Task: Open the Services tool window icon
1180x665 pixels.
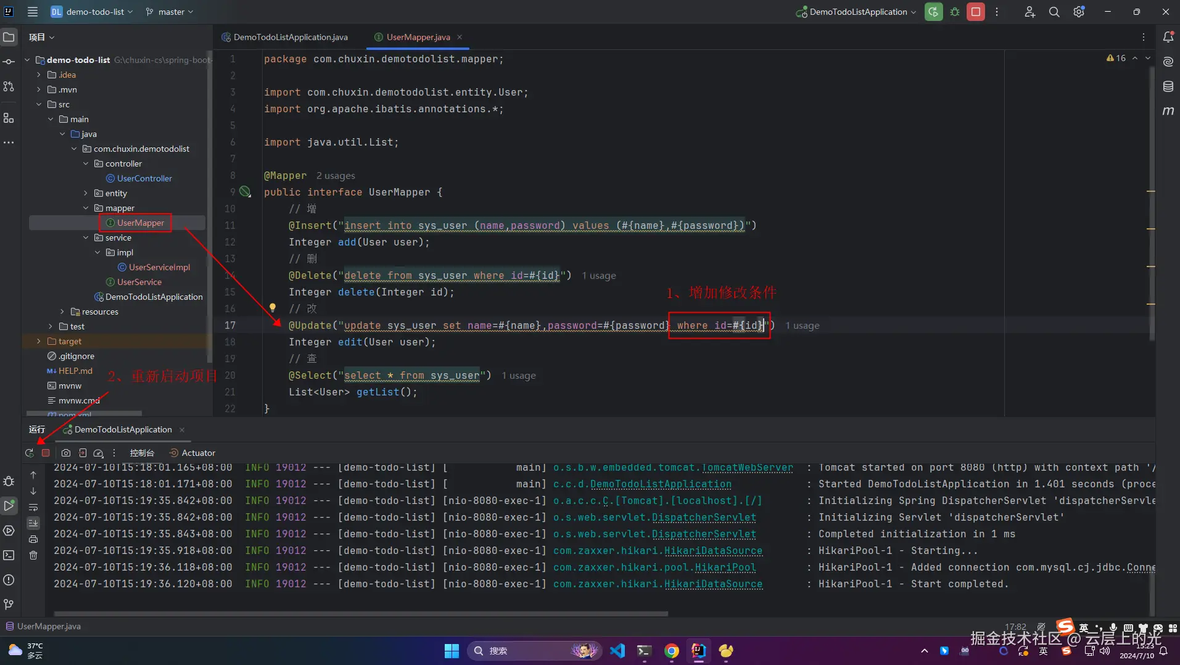Action: (x=9, y=531)
